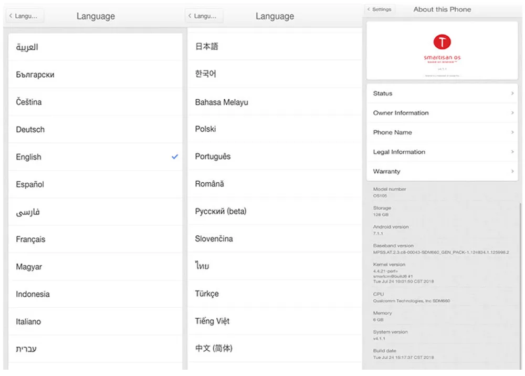
Task: Select Tiếng Việt language
Action: [275, 321]
